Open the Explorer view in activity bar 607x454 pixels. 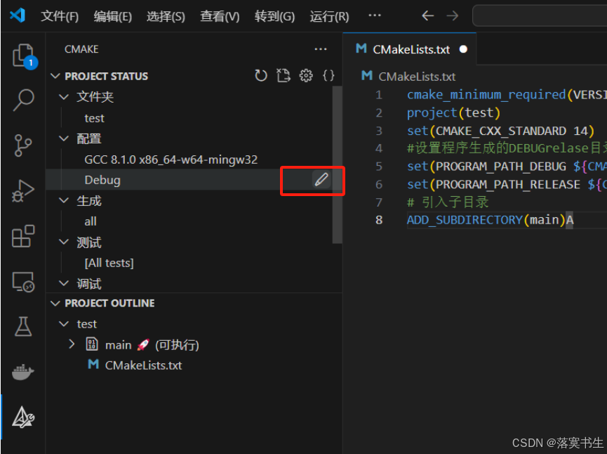(23, 56)
